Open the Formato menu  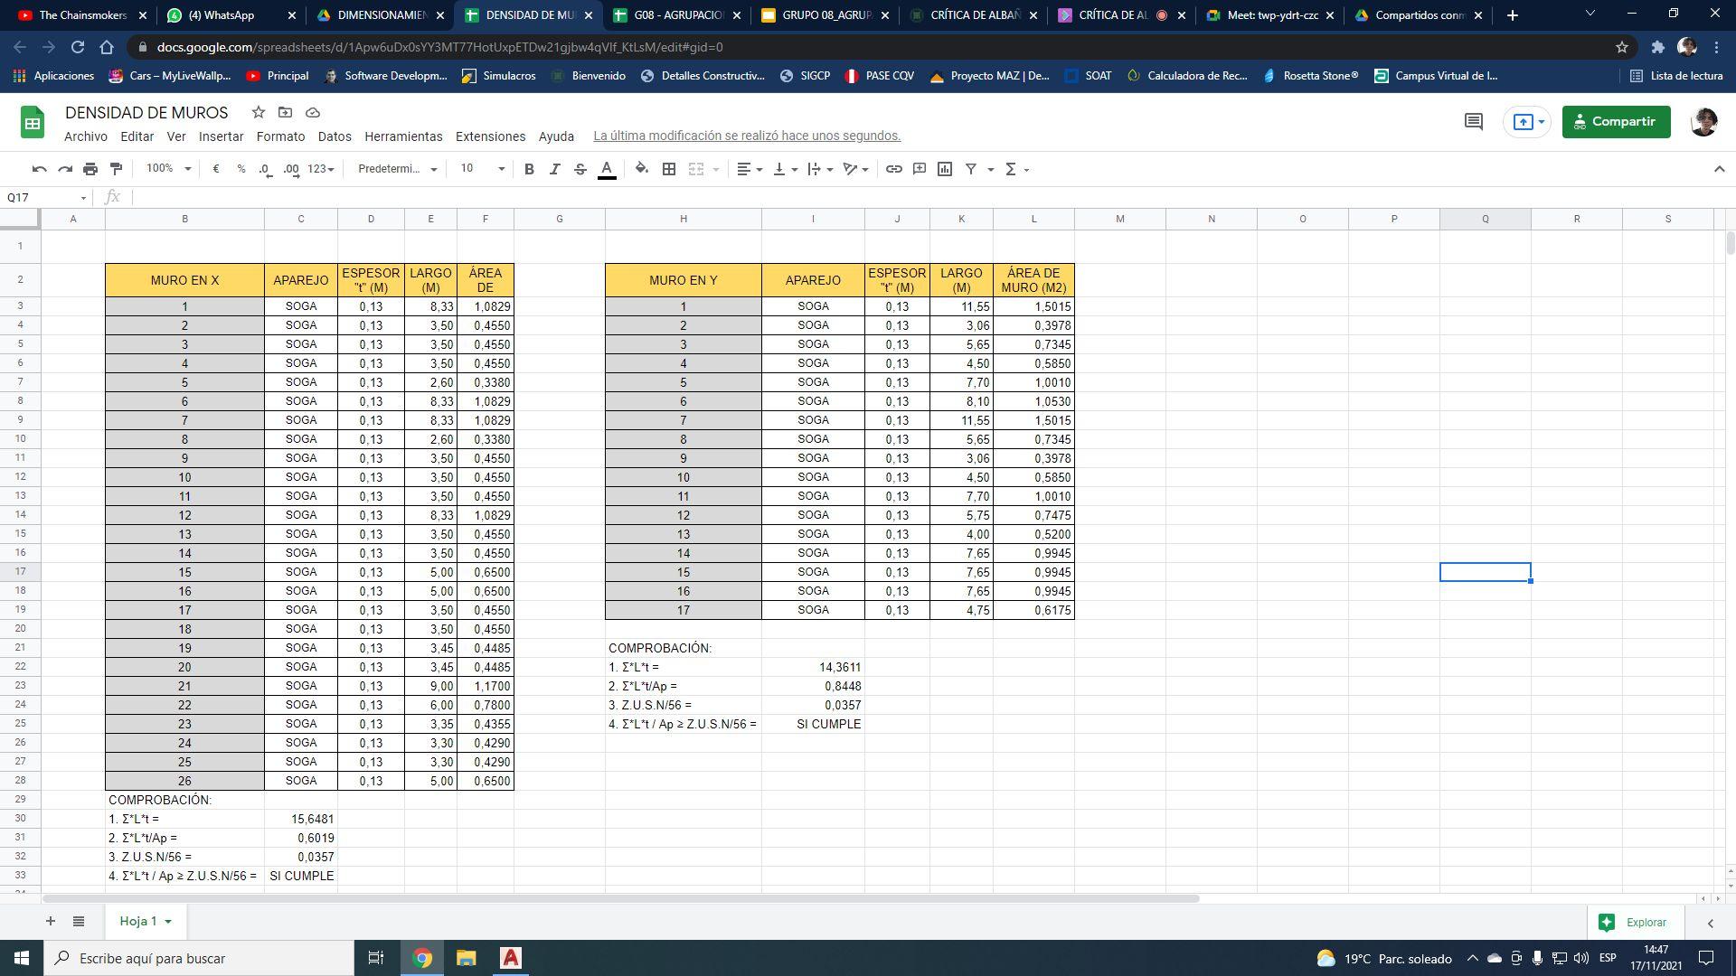(x=280, y=136)
